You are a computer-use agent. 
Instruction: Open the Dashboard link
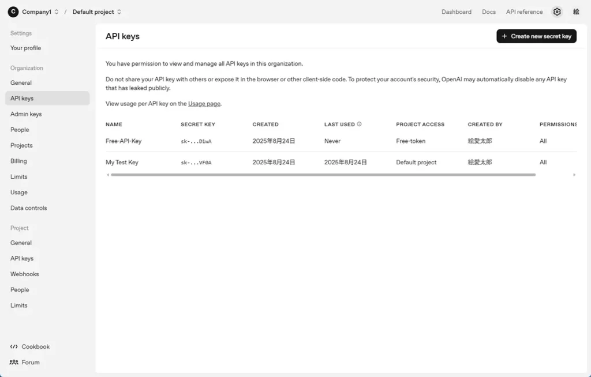pos(457,12)
